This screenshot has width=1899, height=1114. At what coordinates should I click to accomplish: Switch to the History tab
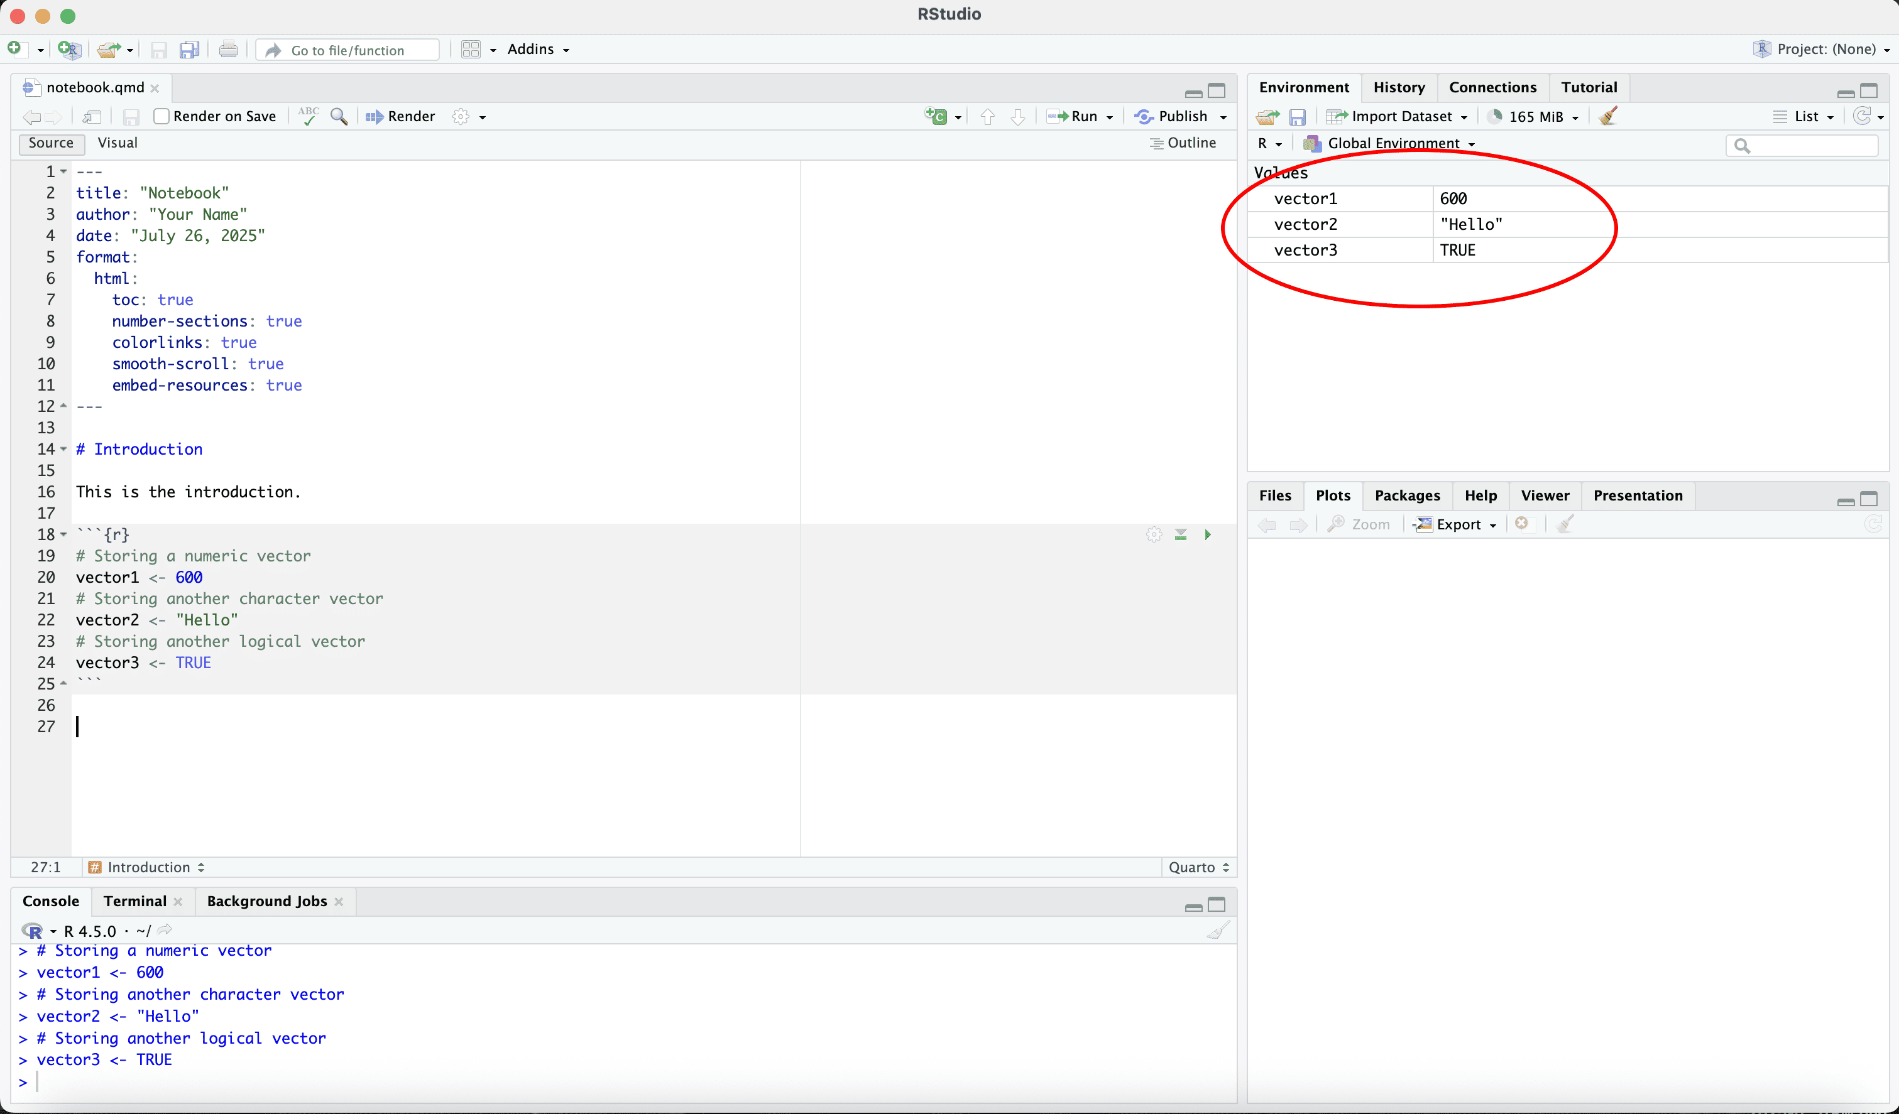tap(1399, 87)
